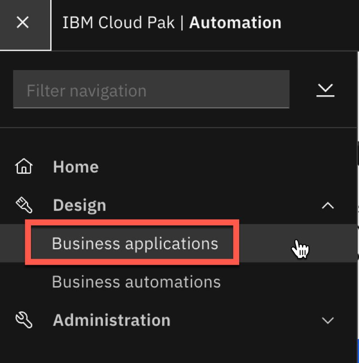Expand the Administration section chevron
This screenshot has height=363, width=359.
328,321
